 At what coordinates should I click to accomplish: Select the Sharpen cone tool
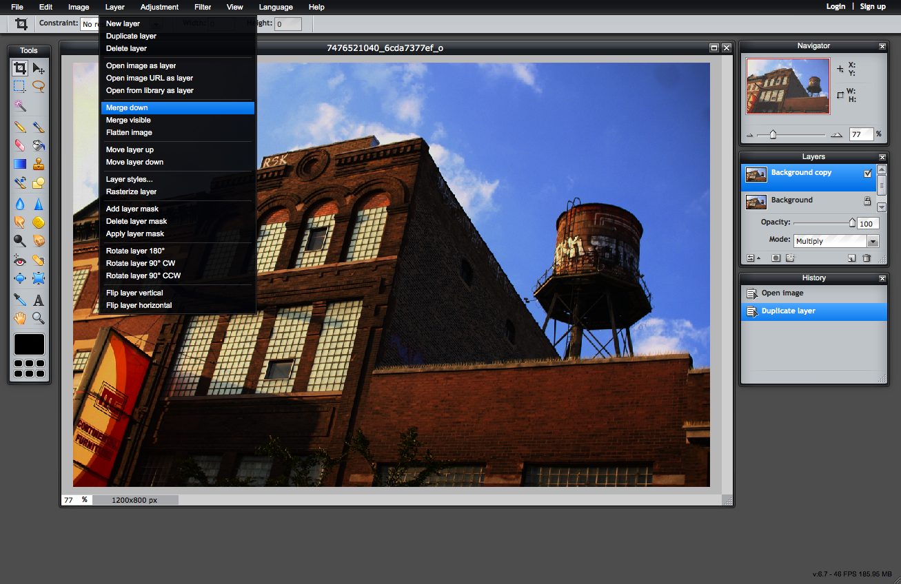point(39,204)
